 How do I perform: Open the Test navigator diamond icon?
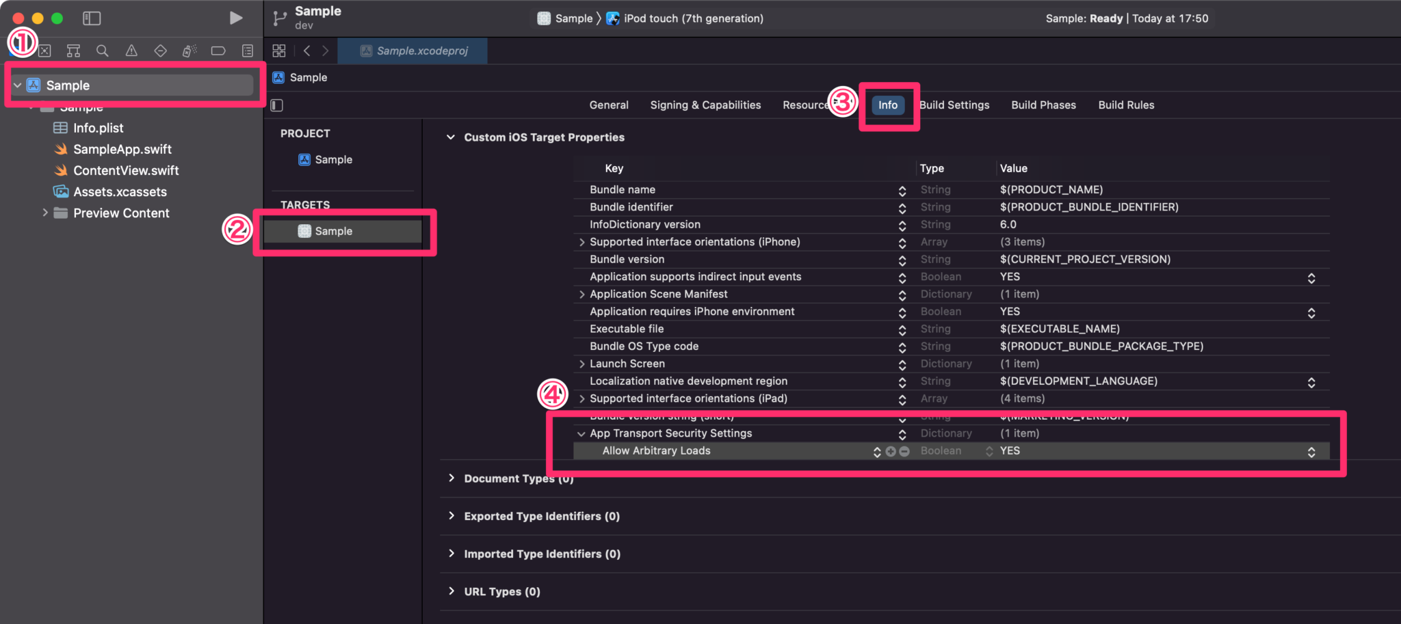point(160,50)
